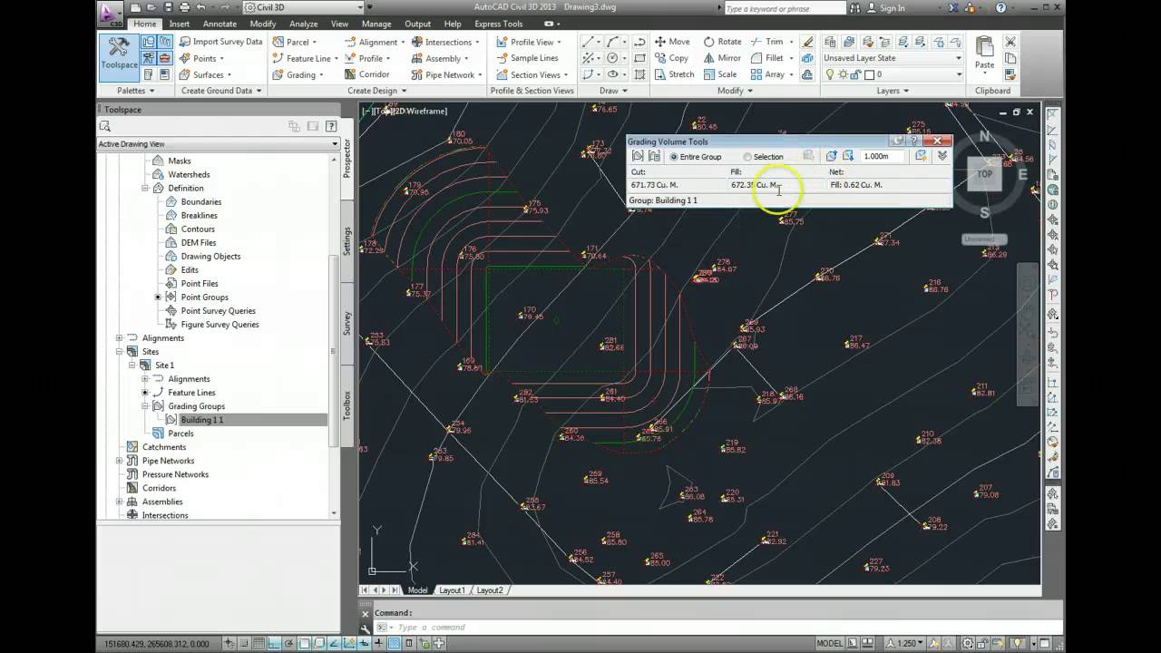Screen dimensions: 1161x653
Task: Select the Mirror tool
Action: coord(721,58)
